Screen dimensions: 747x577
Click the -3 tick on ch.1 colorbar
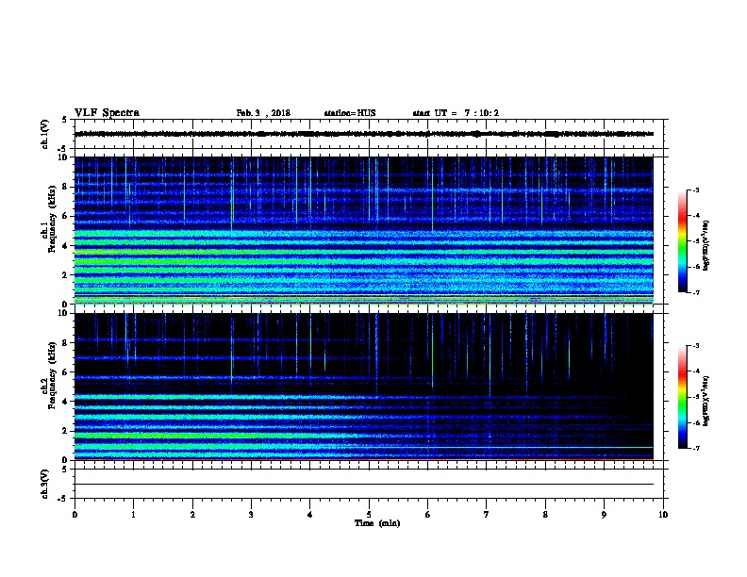(695, 190)
